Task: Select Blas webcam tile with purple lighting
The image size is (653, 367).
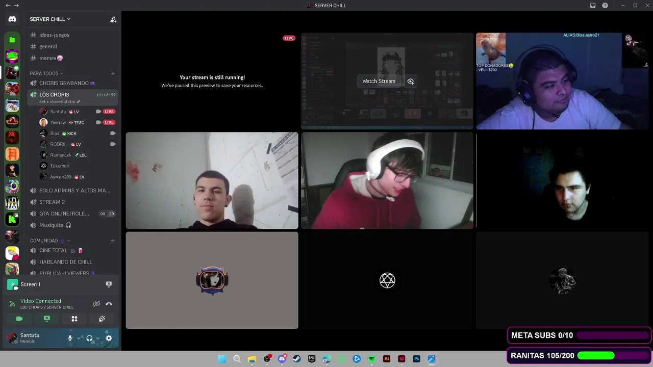Action: (562, 81)
